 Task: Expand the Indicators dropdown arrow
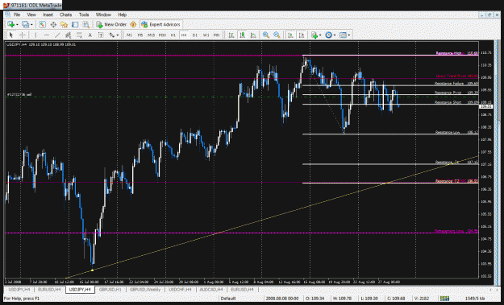tap(320, 35)
